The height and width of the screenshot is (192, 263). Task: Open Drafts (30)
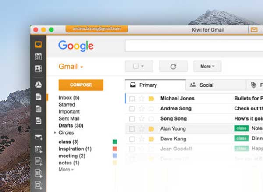point(71,126)
